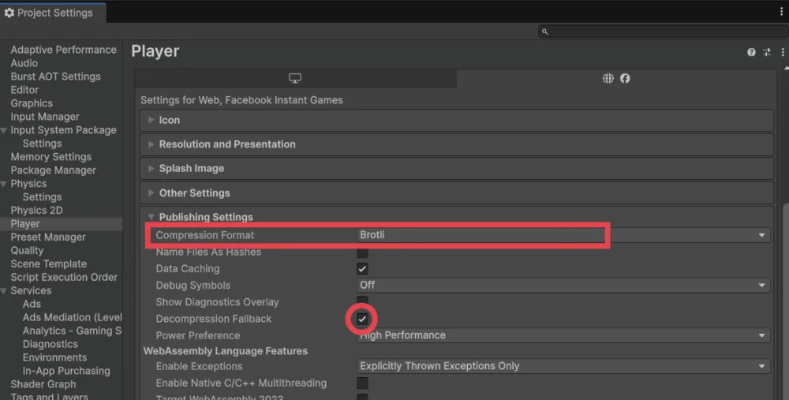The height and width of the screenshot is (400, 789).
Task: Click the Project Settings window options menu
Action: coord(781,12)
